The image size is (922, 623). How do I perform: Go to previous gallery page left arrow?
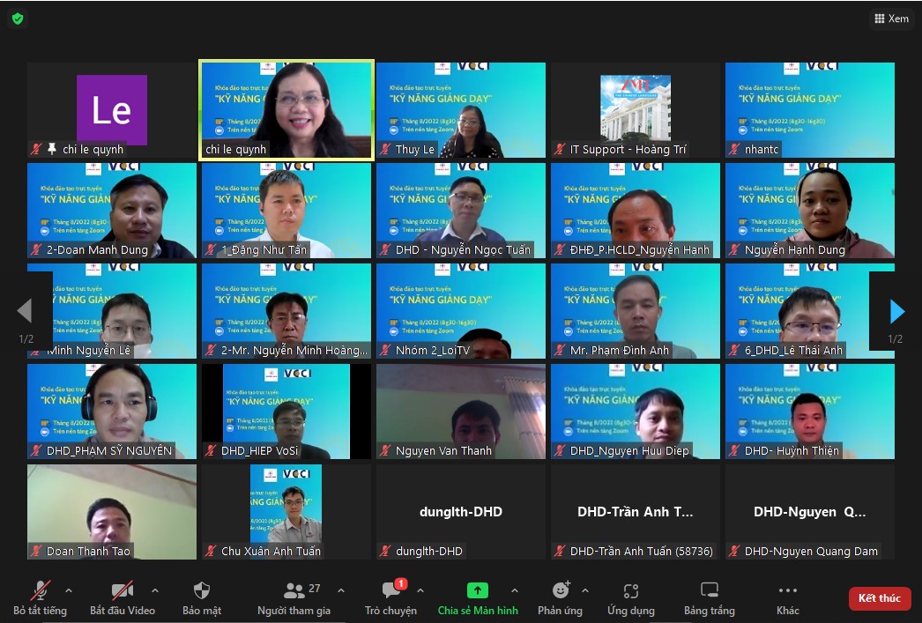[x=25, y=311]
